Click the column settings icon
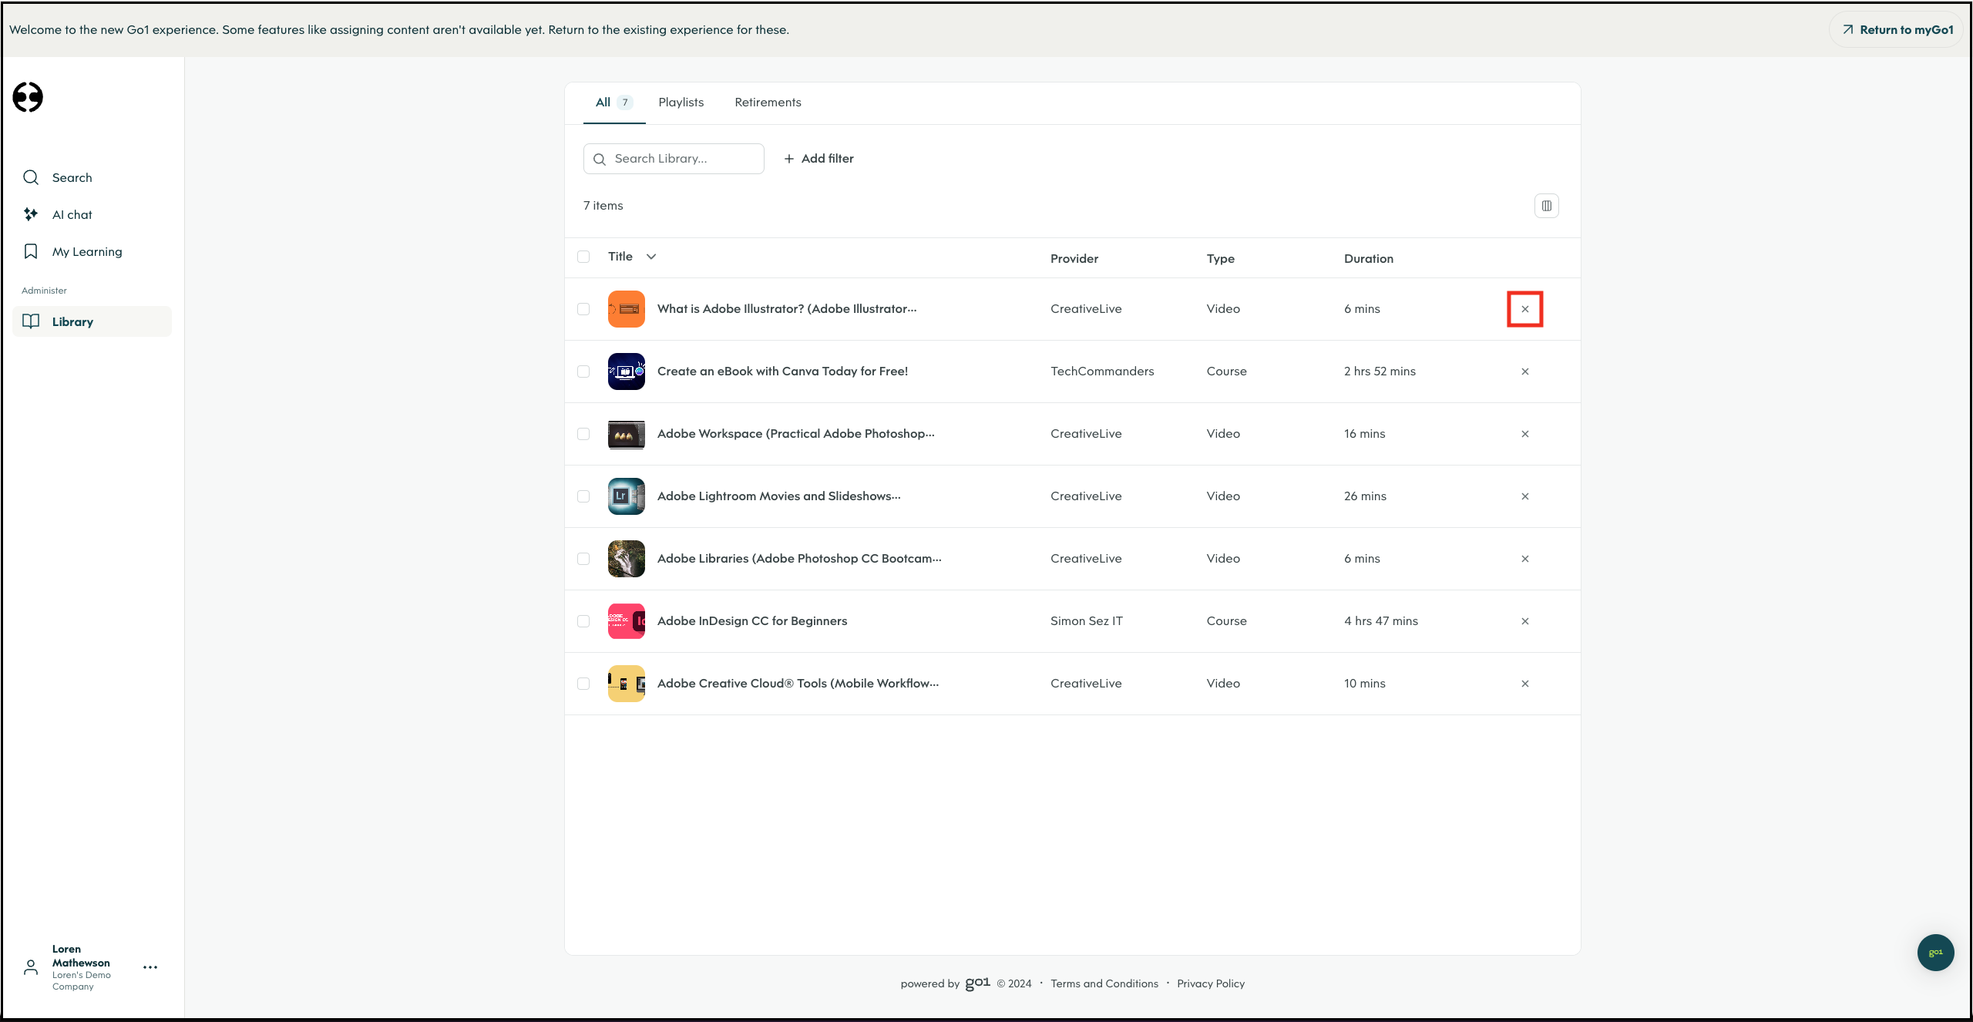The width and height of the screenshot is (1973, 1022). click(x=1546, y=206)
